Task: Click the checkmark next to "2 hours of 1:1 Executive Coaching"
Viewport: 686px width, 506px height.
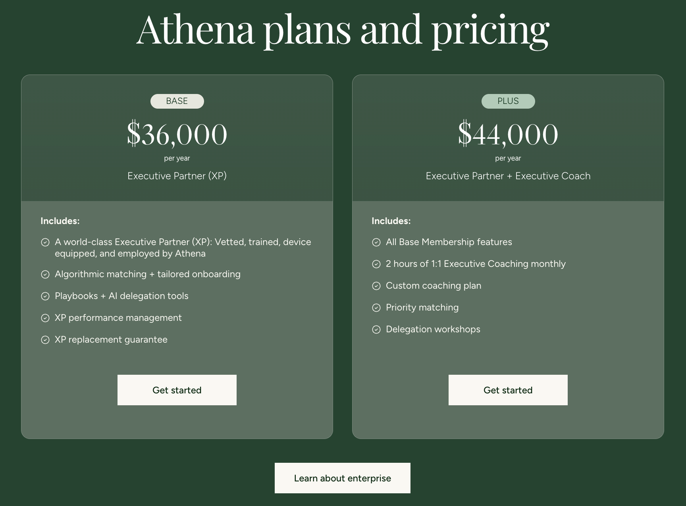Action: coord(376,264)
